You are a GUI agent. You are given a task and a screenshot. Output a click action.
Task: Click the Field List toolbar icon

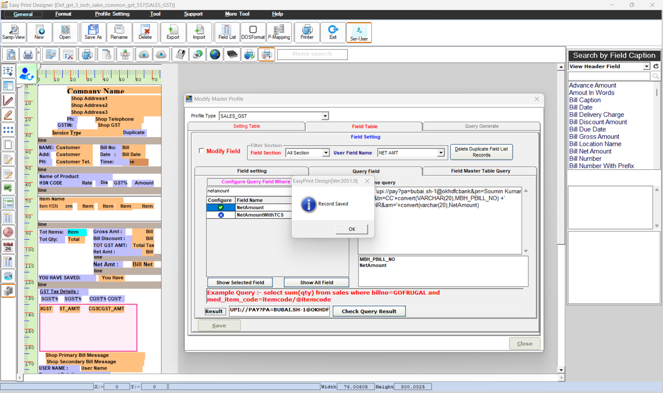(227, 32)
